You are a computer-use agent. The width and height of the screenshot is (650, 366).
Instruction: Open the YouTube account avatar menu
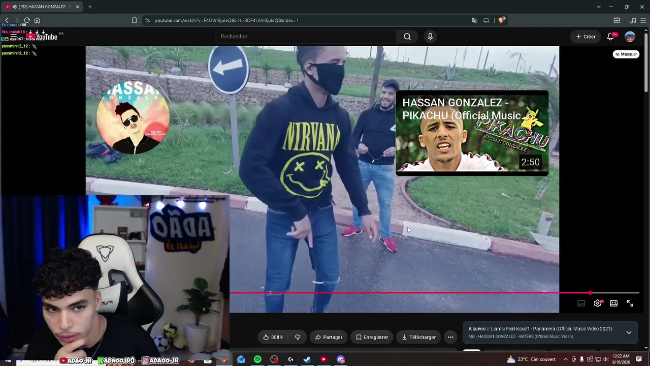[x=630, y=37]
